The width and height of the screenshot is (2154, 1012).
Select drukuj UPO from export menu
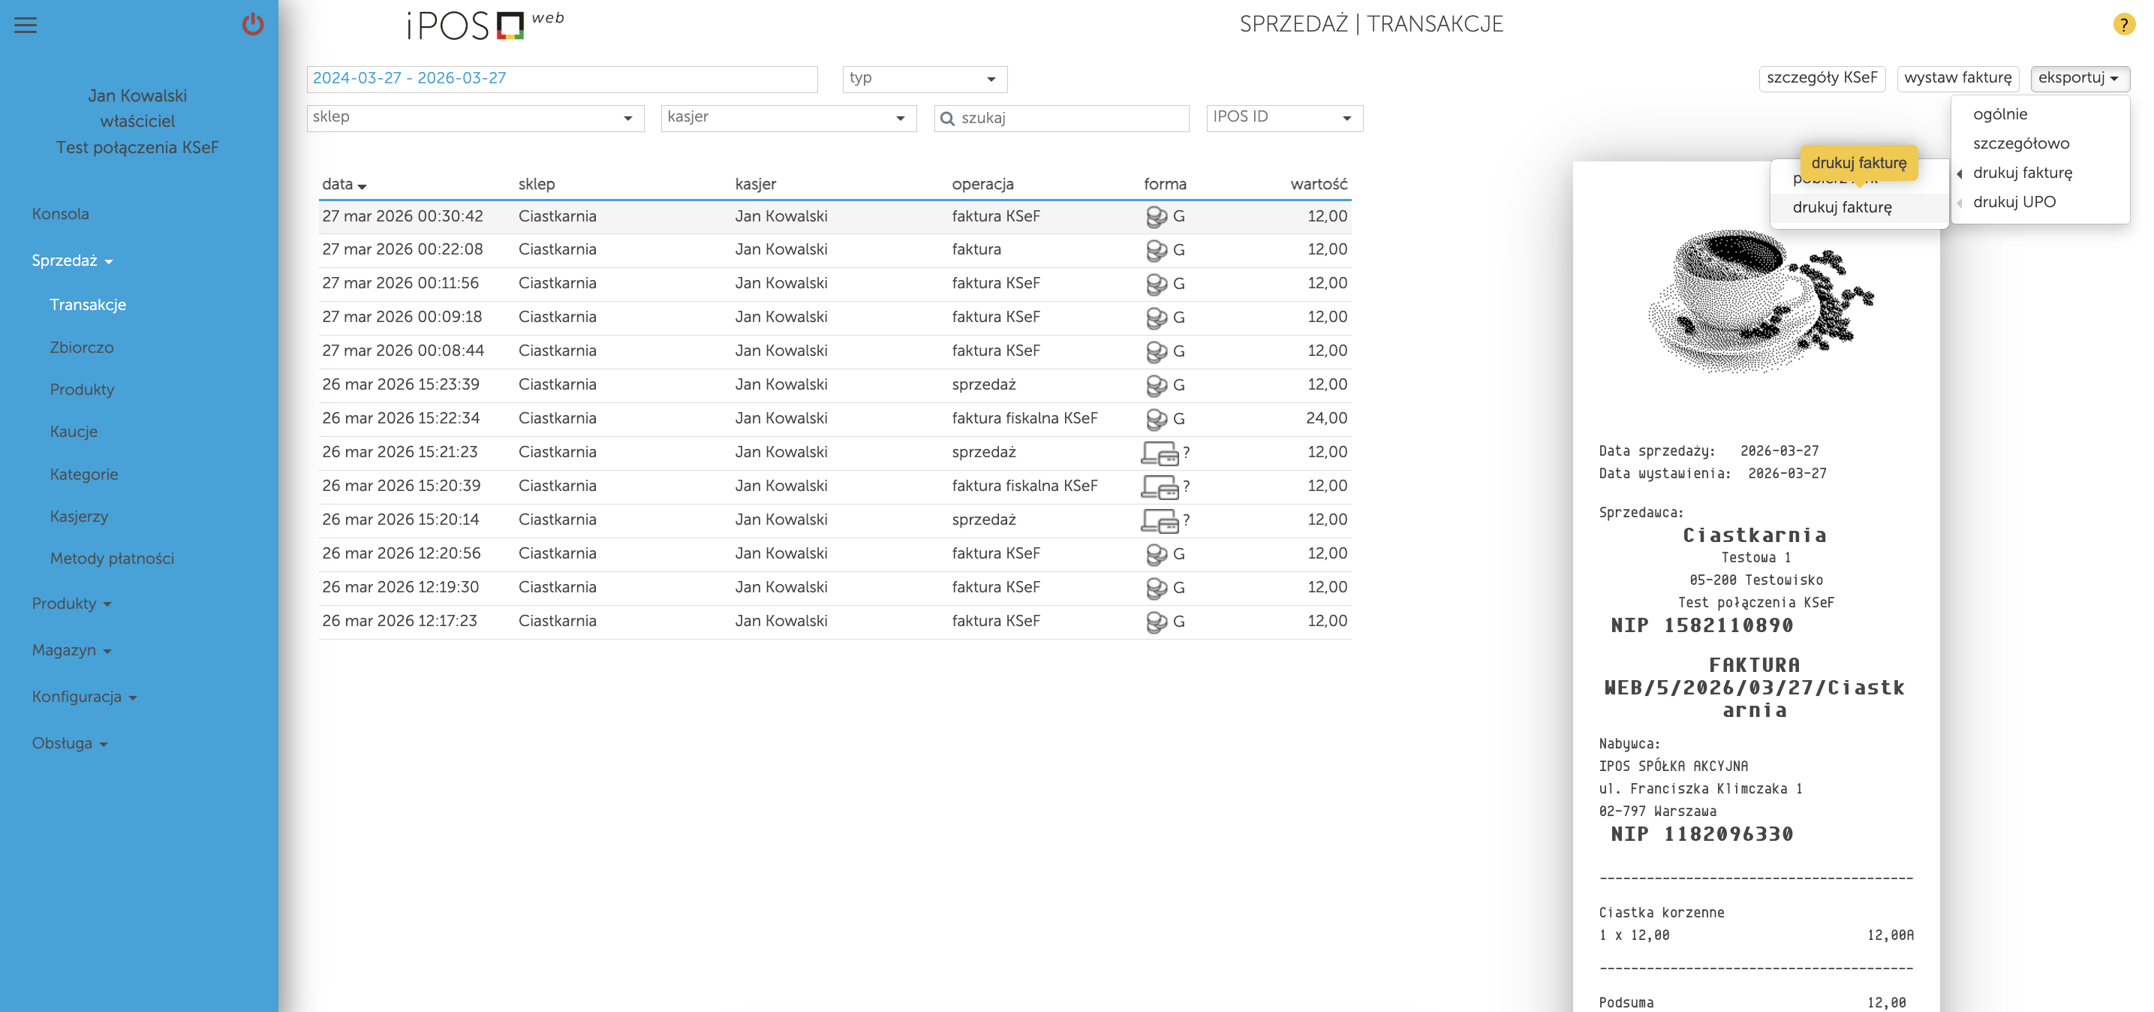(2014, 201)
